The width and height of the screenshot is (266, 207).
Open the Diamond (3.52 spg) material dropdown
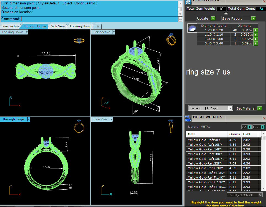230,108
